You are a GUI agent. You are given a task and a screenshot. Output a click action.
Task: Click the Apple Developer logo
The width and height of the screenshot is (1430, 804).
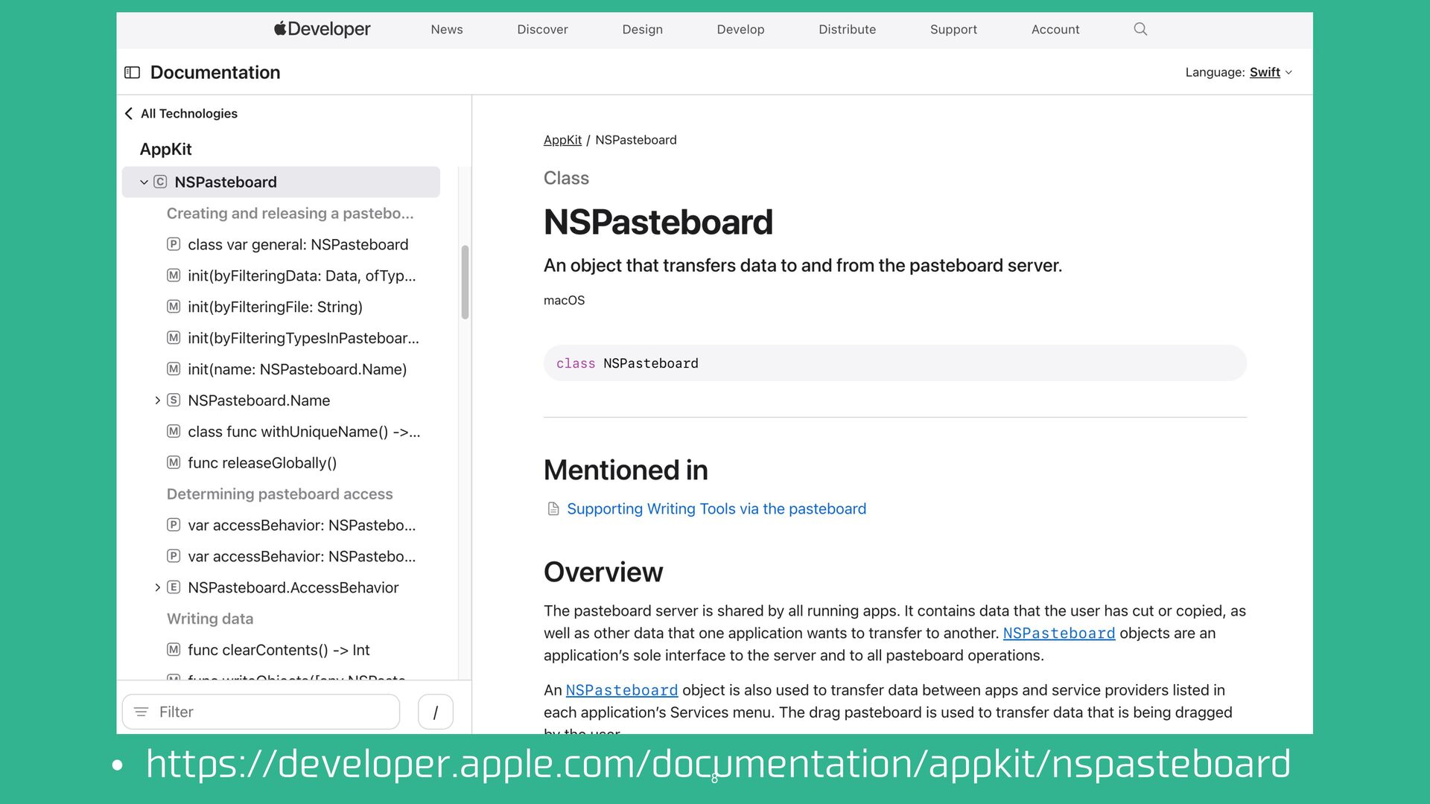(x=322, y=29)
